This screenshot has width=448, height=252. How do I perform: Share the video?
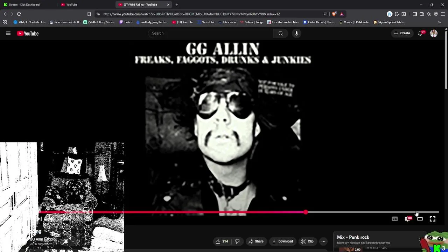click(256, 241)
